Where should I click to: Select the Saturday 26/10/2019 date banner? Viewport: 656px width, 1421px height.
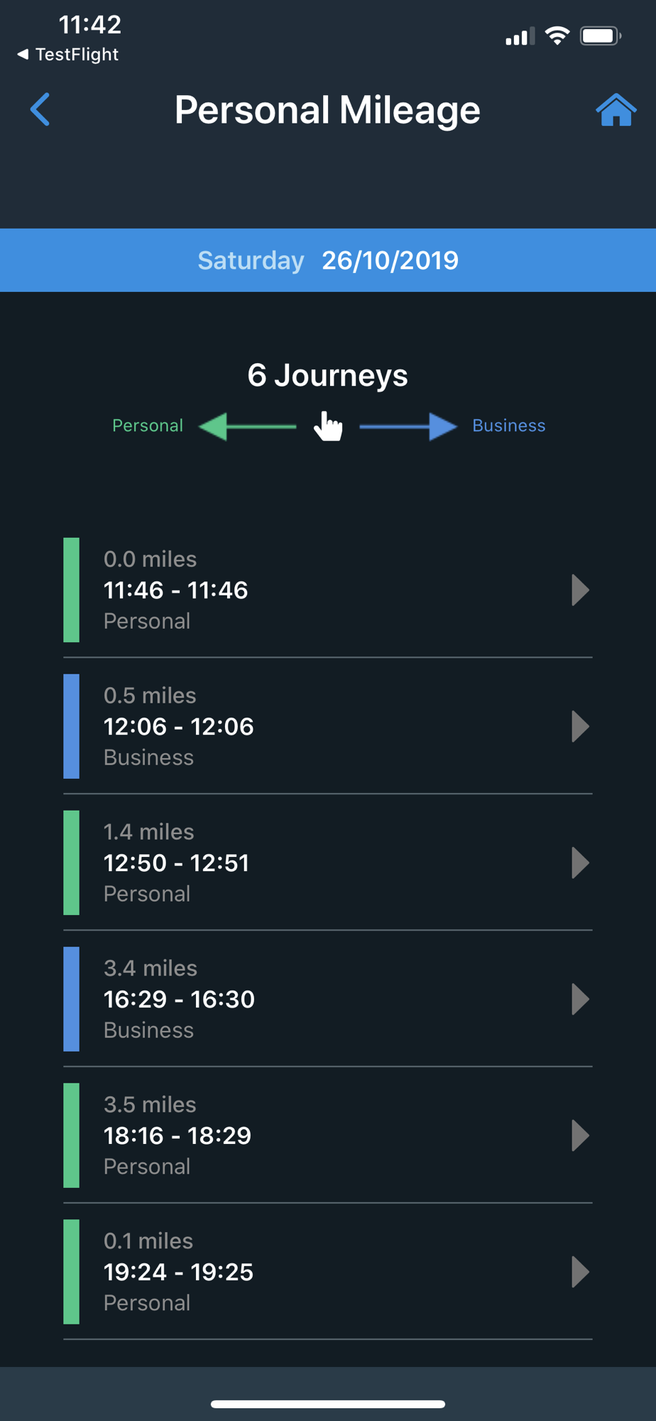coord(328,260)
